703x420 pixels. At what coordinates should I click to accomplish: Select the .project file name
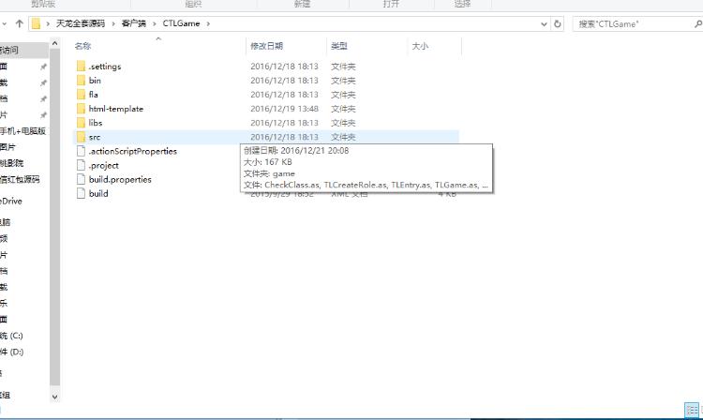tap(103, 165)
